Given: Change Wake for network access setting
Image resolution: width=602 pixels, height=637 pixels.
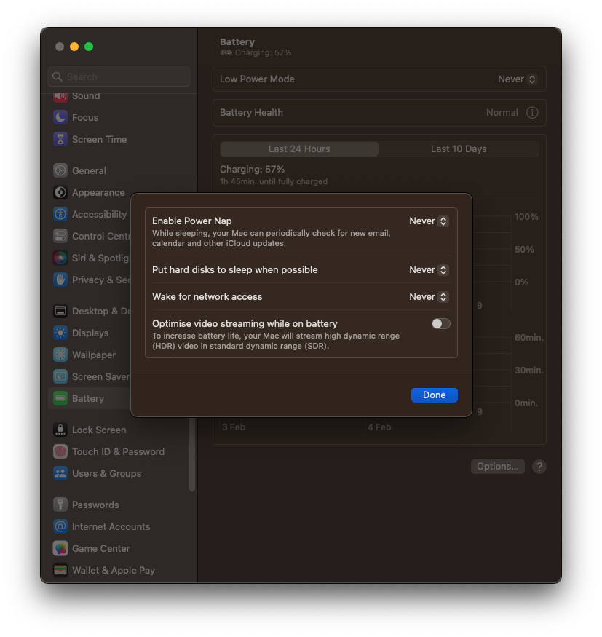Looking at the screenshot, I should click(429, 297).
